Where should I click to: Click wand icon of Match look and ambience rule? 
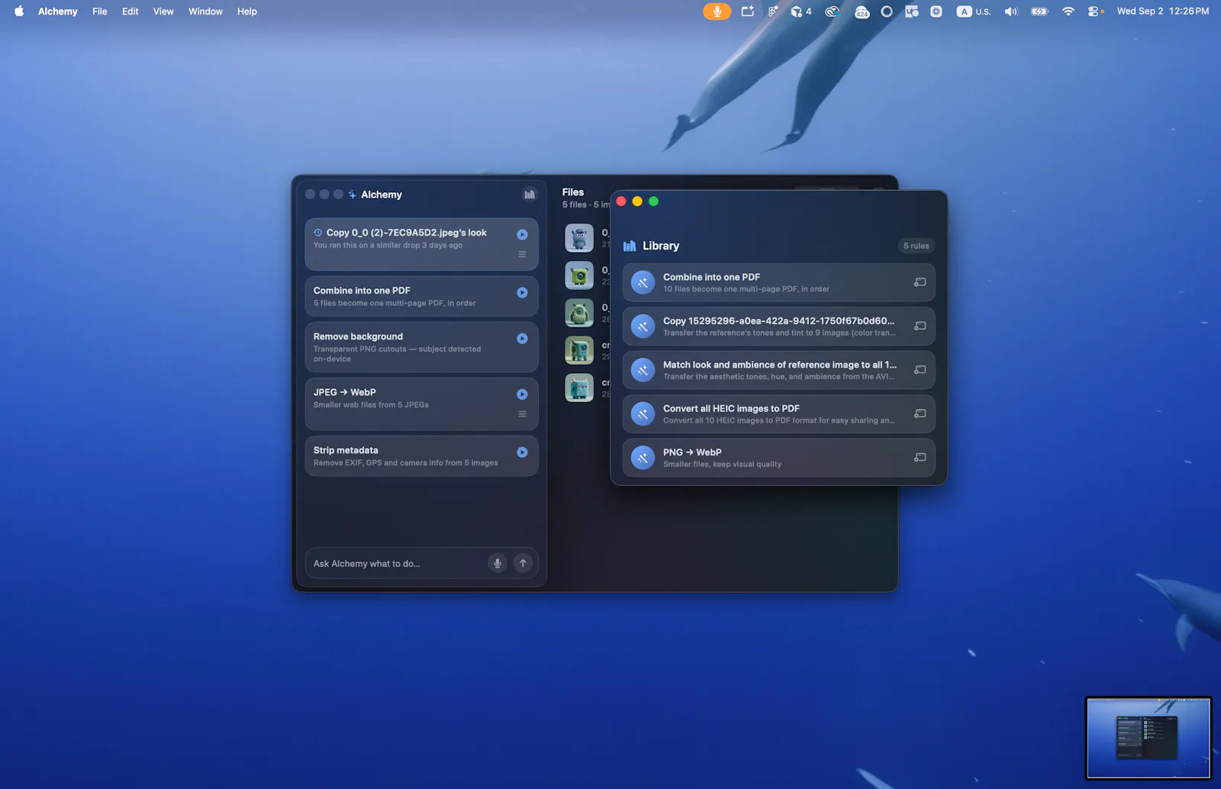(643, 370)
